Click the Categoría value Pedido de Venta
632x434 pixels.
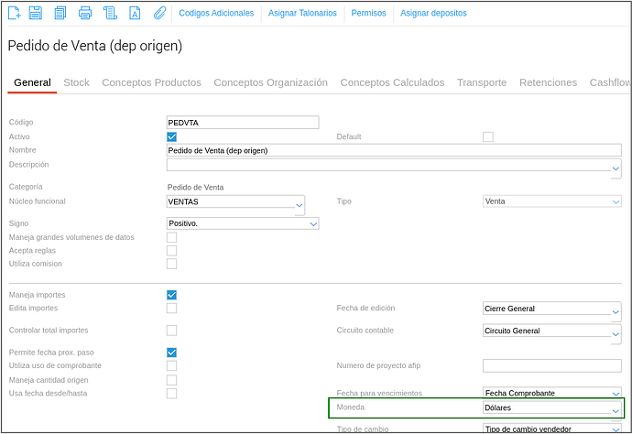[195, 188]
